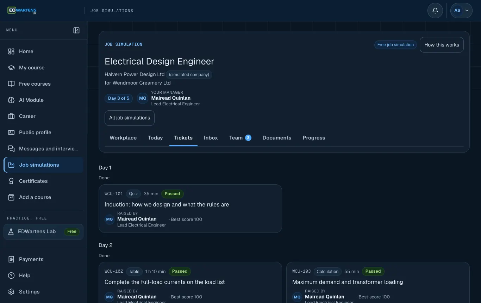This screenshot has height=303, width=481.
Task: Click the Public profile card icon
Action: pyautogui.click(x=11, y=132)
